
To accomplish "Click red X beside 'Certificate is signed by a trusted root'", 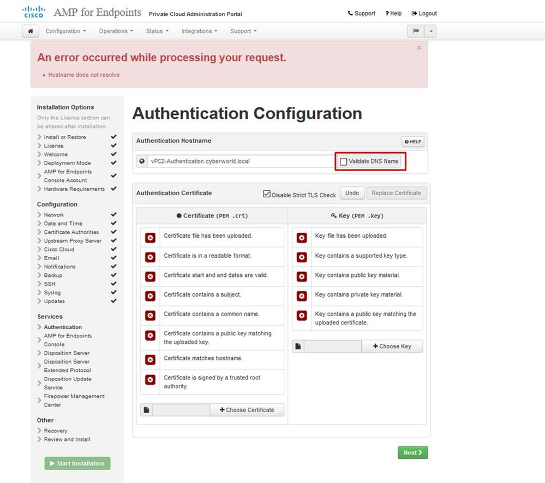I will pos(150,379).
